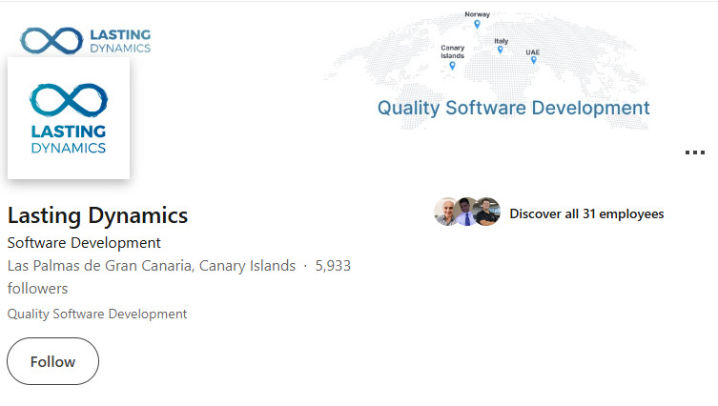Click the 5,933 followers count
Screen dimensions: 718x406
[333, 266]
